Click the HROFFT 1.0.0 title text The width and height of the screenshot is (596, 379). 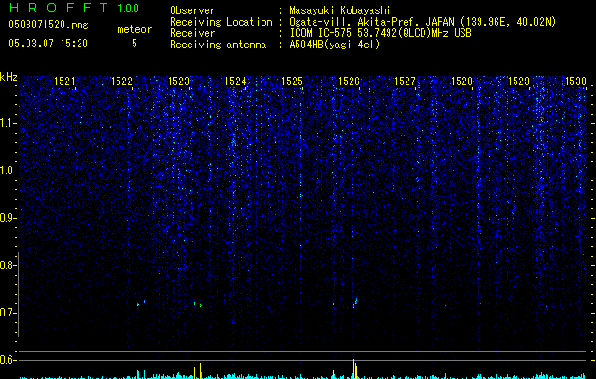(x=74, y=8)
